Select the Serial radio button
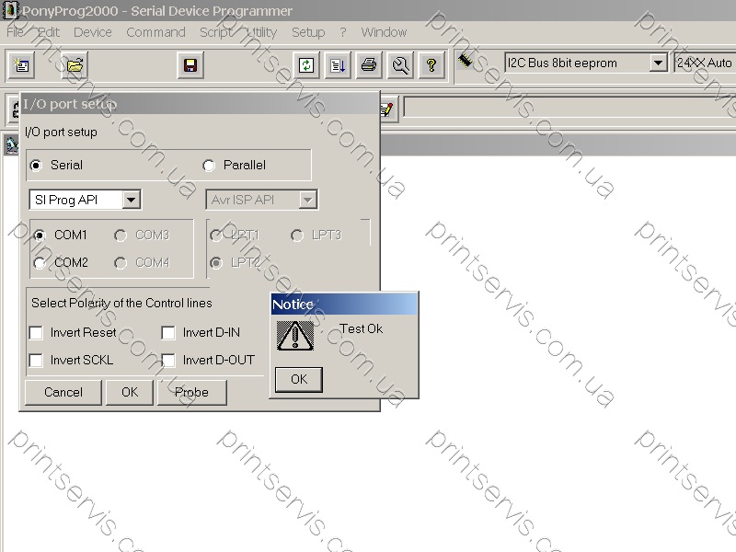Screen dimensions: 736x552 pos(36,166)
